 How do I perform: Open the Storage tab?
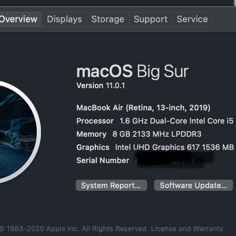pyautogui.click(x=108, y=19)
